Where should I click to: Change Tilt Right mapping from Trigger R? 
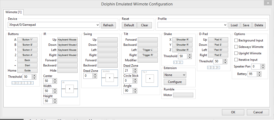coord(148,55)
